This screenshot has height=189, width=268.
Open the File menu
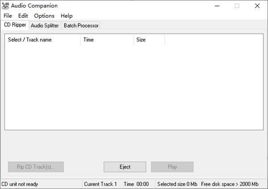point(8,16)
